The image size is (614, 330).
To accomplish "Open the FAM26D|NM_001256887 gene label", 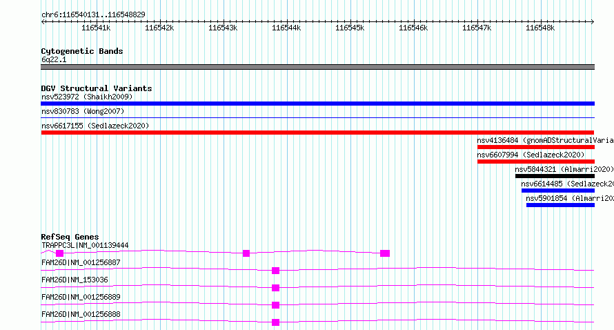I will click(x=81, y=262).
